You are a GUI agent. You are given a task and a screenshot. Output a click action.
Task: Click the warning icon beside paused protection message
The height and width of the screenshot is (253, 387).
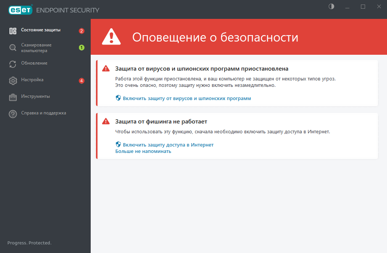click(106, 68)
